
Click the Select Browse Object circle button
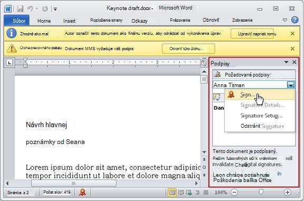click(204, 167)
